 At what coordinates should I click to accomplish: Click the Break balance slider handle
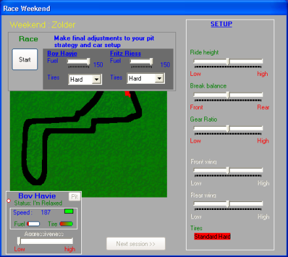click(228, 95)
